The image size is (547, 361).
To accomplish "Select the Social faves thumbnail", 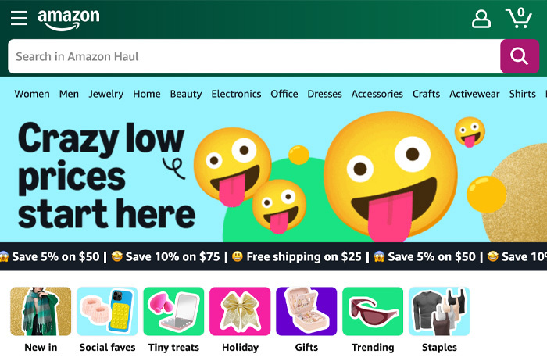I will pyautogui.click(x=107, y=311).
